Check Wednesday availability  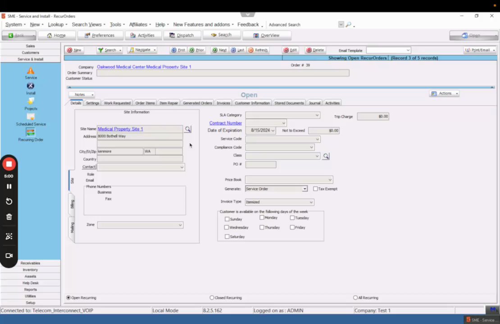click(227, 227)
